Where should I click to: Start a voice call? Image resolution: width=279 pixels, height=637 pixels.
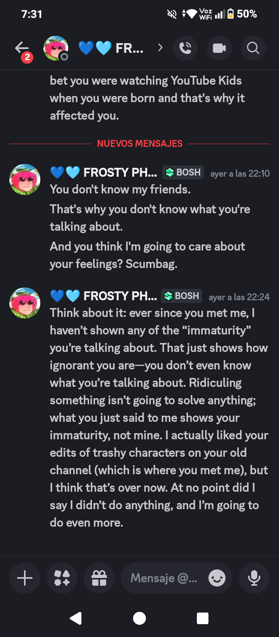pyautogui.click(x=185, y=48)
